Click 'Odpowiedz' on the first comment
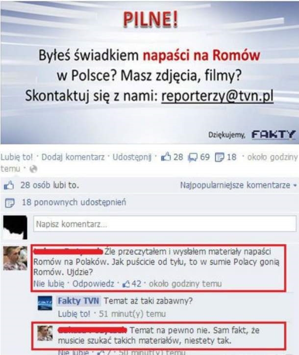The height and width of the screenshot is (355, 299). (x=93, y=284)
